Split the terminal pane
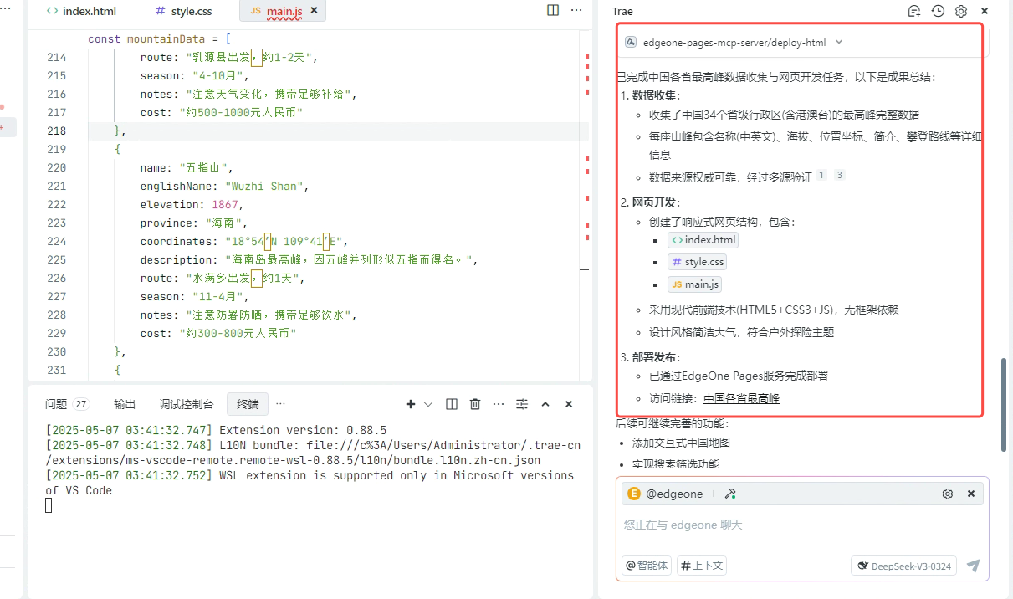The height and width of the screenshot is (599, 1013). (x=452, y=404)
